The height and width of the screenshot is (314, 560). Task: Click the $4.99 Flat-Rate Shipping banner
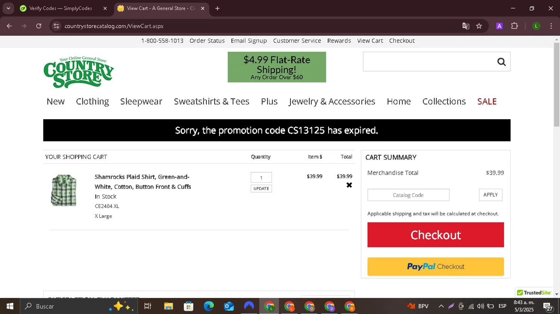click(x=277, y=67)
